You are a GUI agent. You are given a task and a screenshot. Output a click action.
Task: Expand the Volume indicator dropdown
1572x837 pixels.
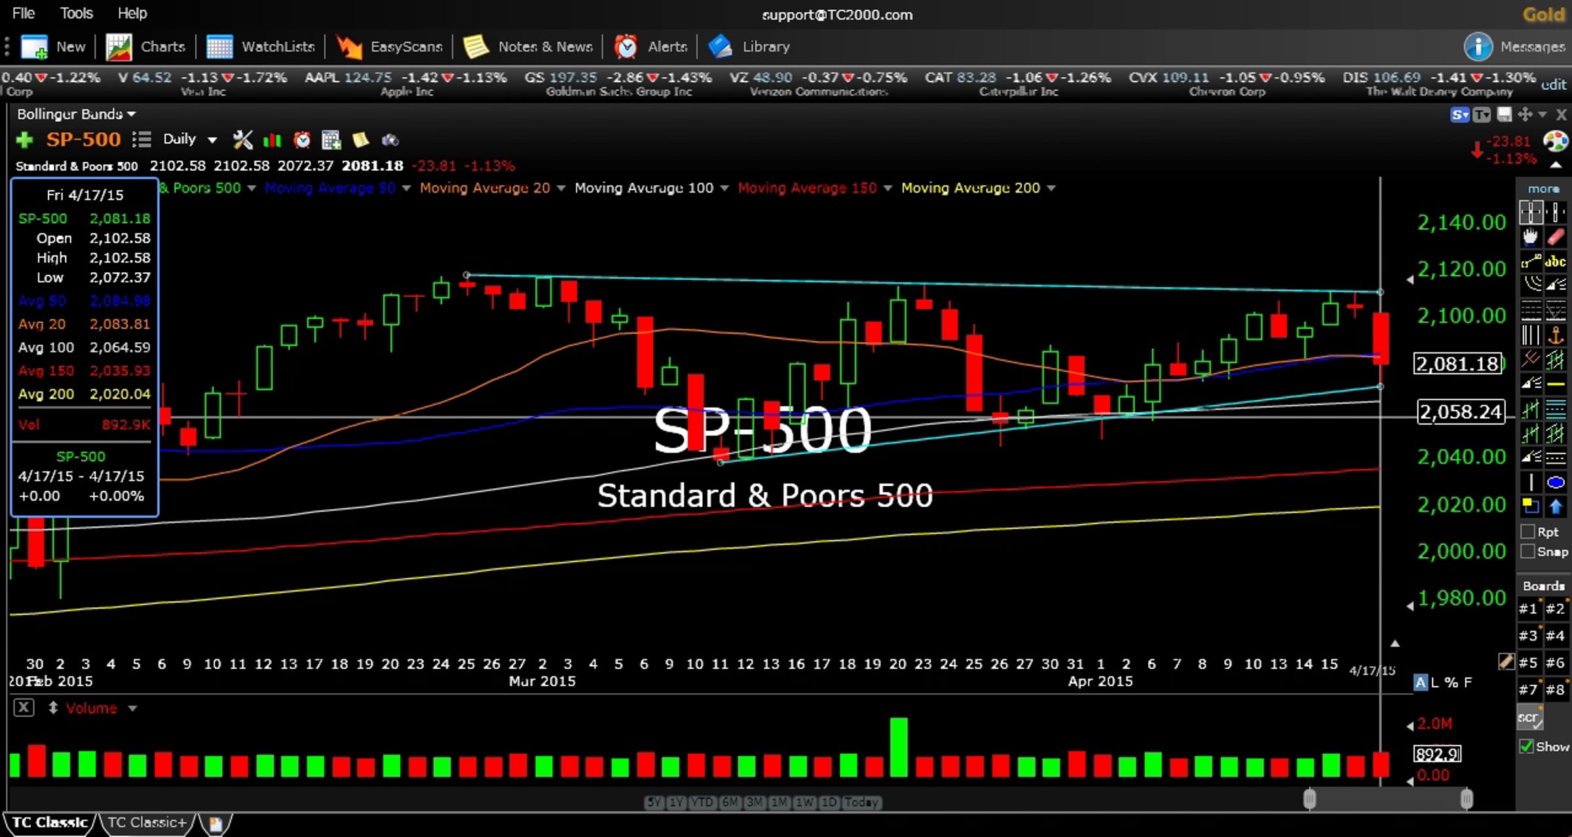(132, 709)
